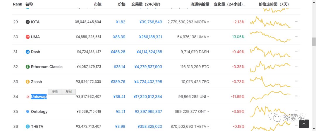
Task: Click the Dash 7-day price chart
Action: [x=270, y=52]
